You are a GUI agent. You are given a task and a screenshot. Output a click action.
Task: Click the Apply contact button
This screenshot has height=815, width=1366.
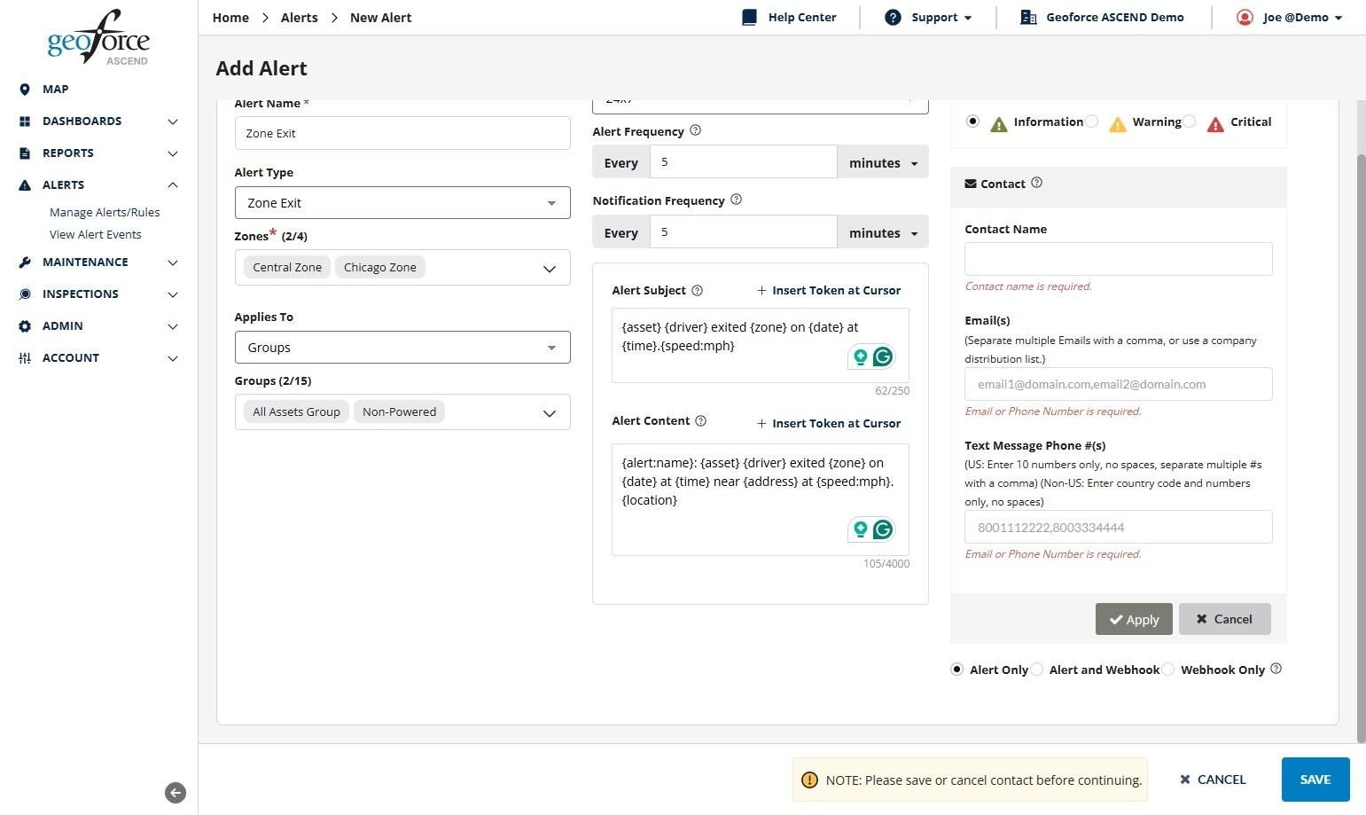coord(1134,619)
